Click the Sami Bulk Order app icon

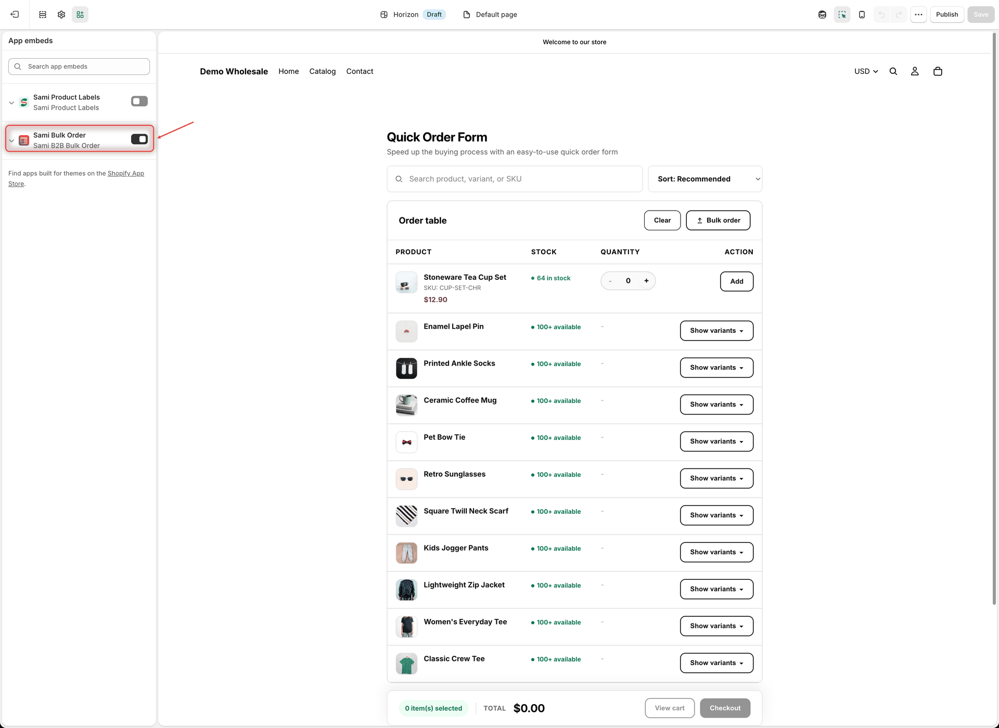[24, 140]
